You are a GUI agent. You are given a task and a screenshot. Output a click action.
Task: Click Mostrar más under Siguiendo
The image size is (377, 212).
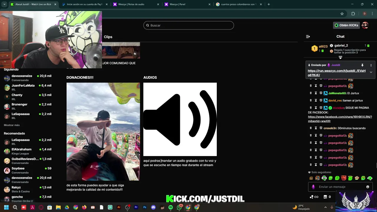point(12,125)
